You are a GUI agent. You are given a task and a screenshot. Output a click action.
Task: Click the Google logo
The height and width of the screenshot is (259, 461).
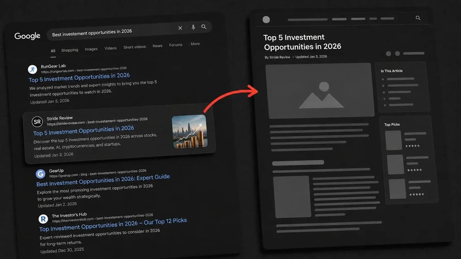point(27,36)
